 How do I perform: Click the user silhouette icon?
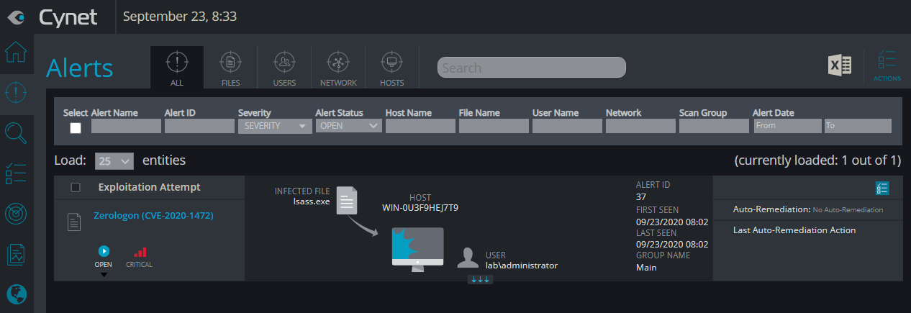point(469,258)
